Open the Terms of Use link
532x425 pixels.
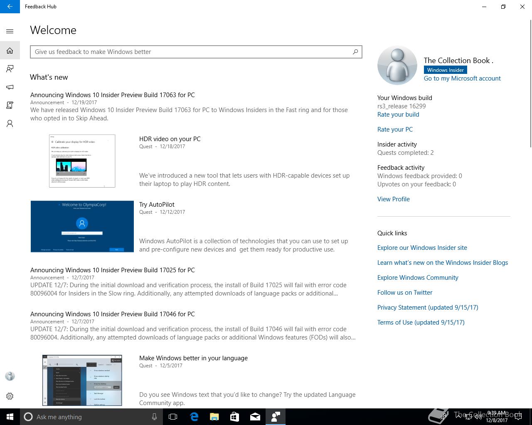(421, 322)
